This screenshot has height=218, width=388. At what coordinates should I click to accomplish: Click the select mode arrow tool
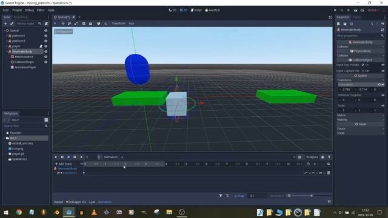55,24
